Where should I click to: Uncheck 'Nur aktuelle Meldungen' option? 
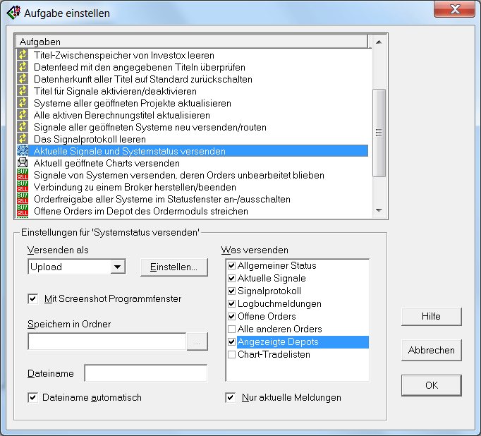[x=231, y=398]
